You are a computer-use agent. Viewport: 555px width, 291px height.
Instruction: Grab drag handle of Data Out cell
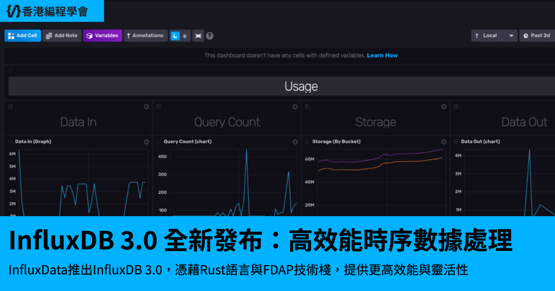point(456,106)
